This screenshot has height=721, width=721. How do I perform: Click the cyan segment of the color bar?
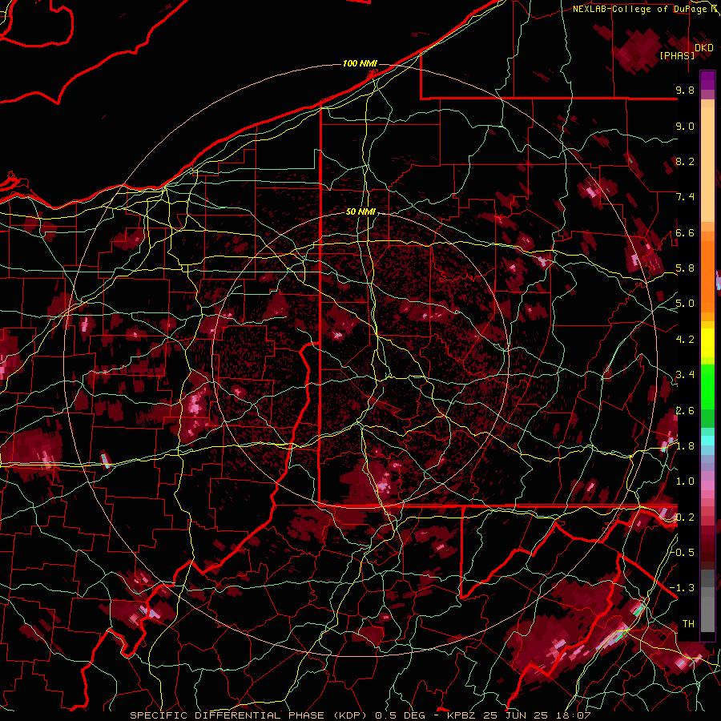(x=707, y=441)
